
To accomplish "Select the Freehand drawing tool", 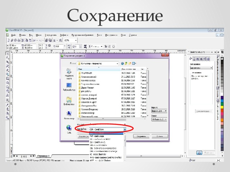I will coord(7,70).
